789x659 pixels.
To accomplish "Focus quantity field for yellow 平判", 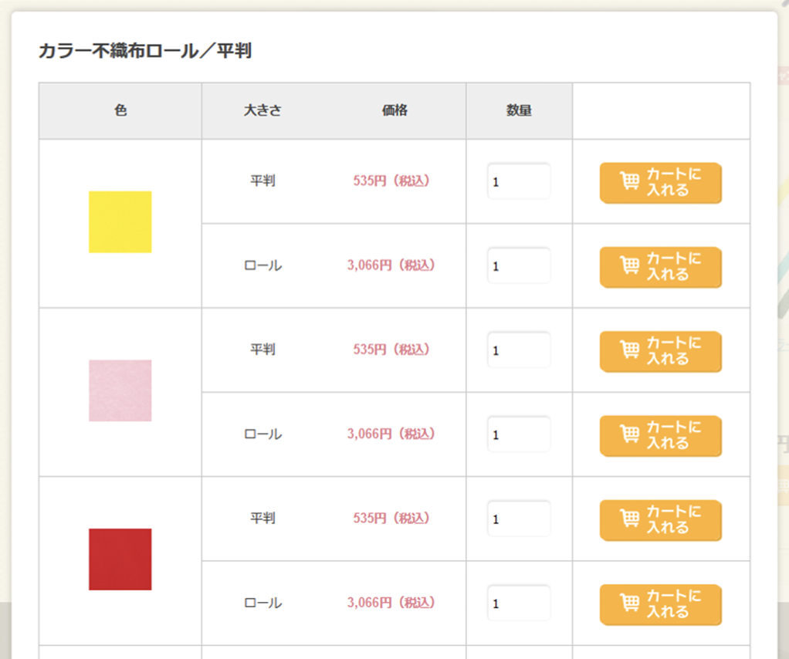I will (x=518, y=182).
